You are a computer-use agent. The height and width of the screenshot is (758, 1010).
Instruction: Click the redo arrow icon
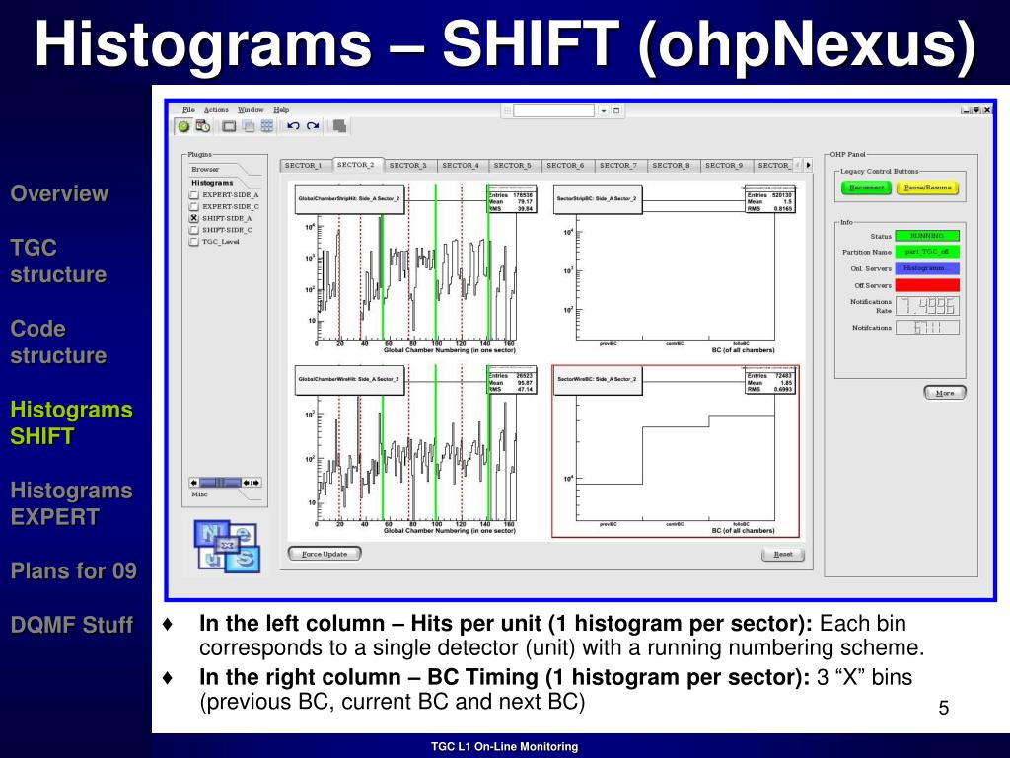[x=313, y=126]
